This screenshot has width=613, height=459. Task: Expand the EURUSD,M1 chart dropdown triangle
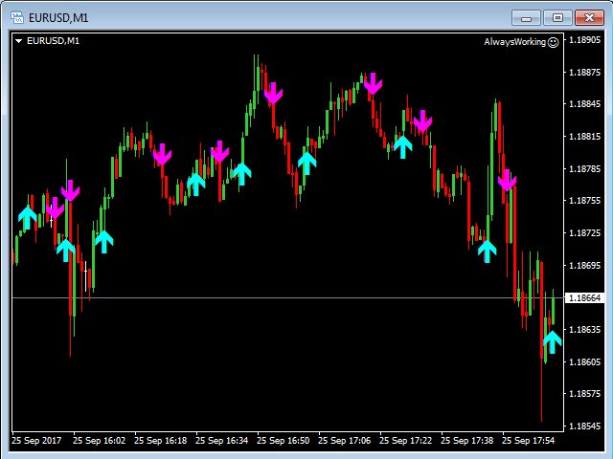(18, 40)
